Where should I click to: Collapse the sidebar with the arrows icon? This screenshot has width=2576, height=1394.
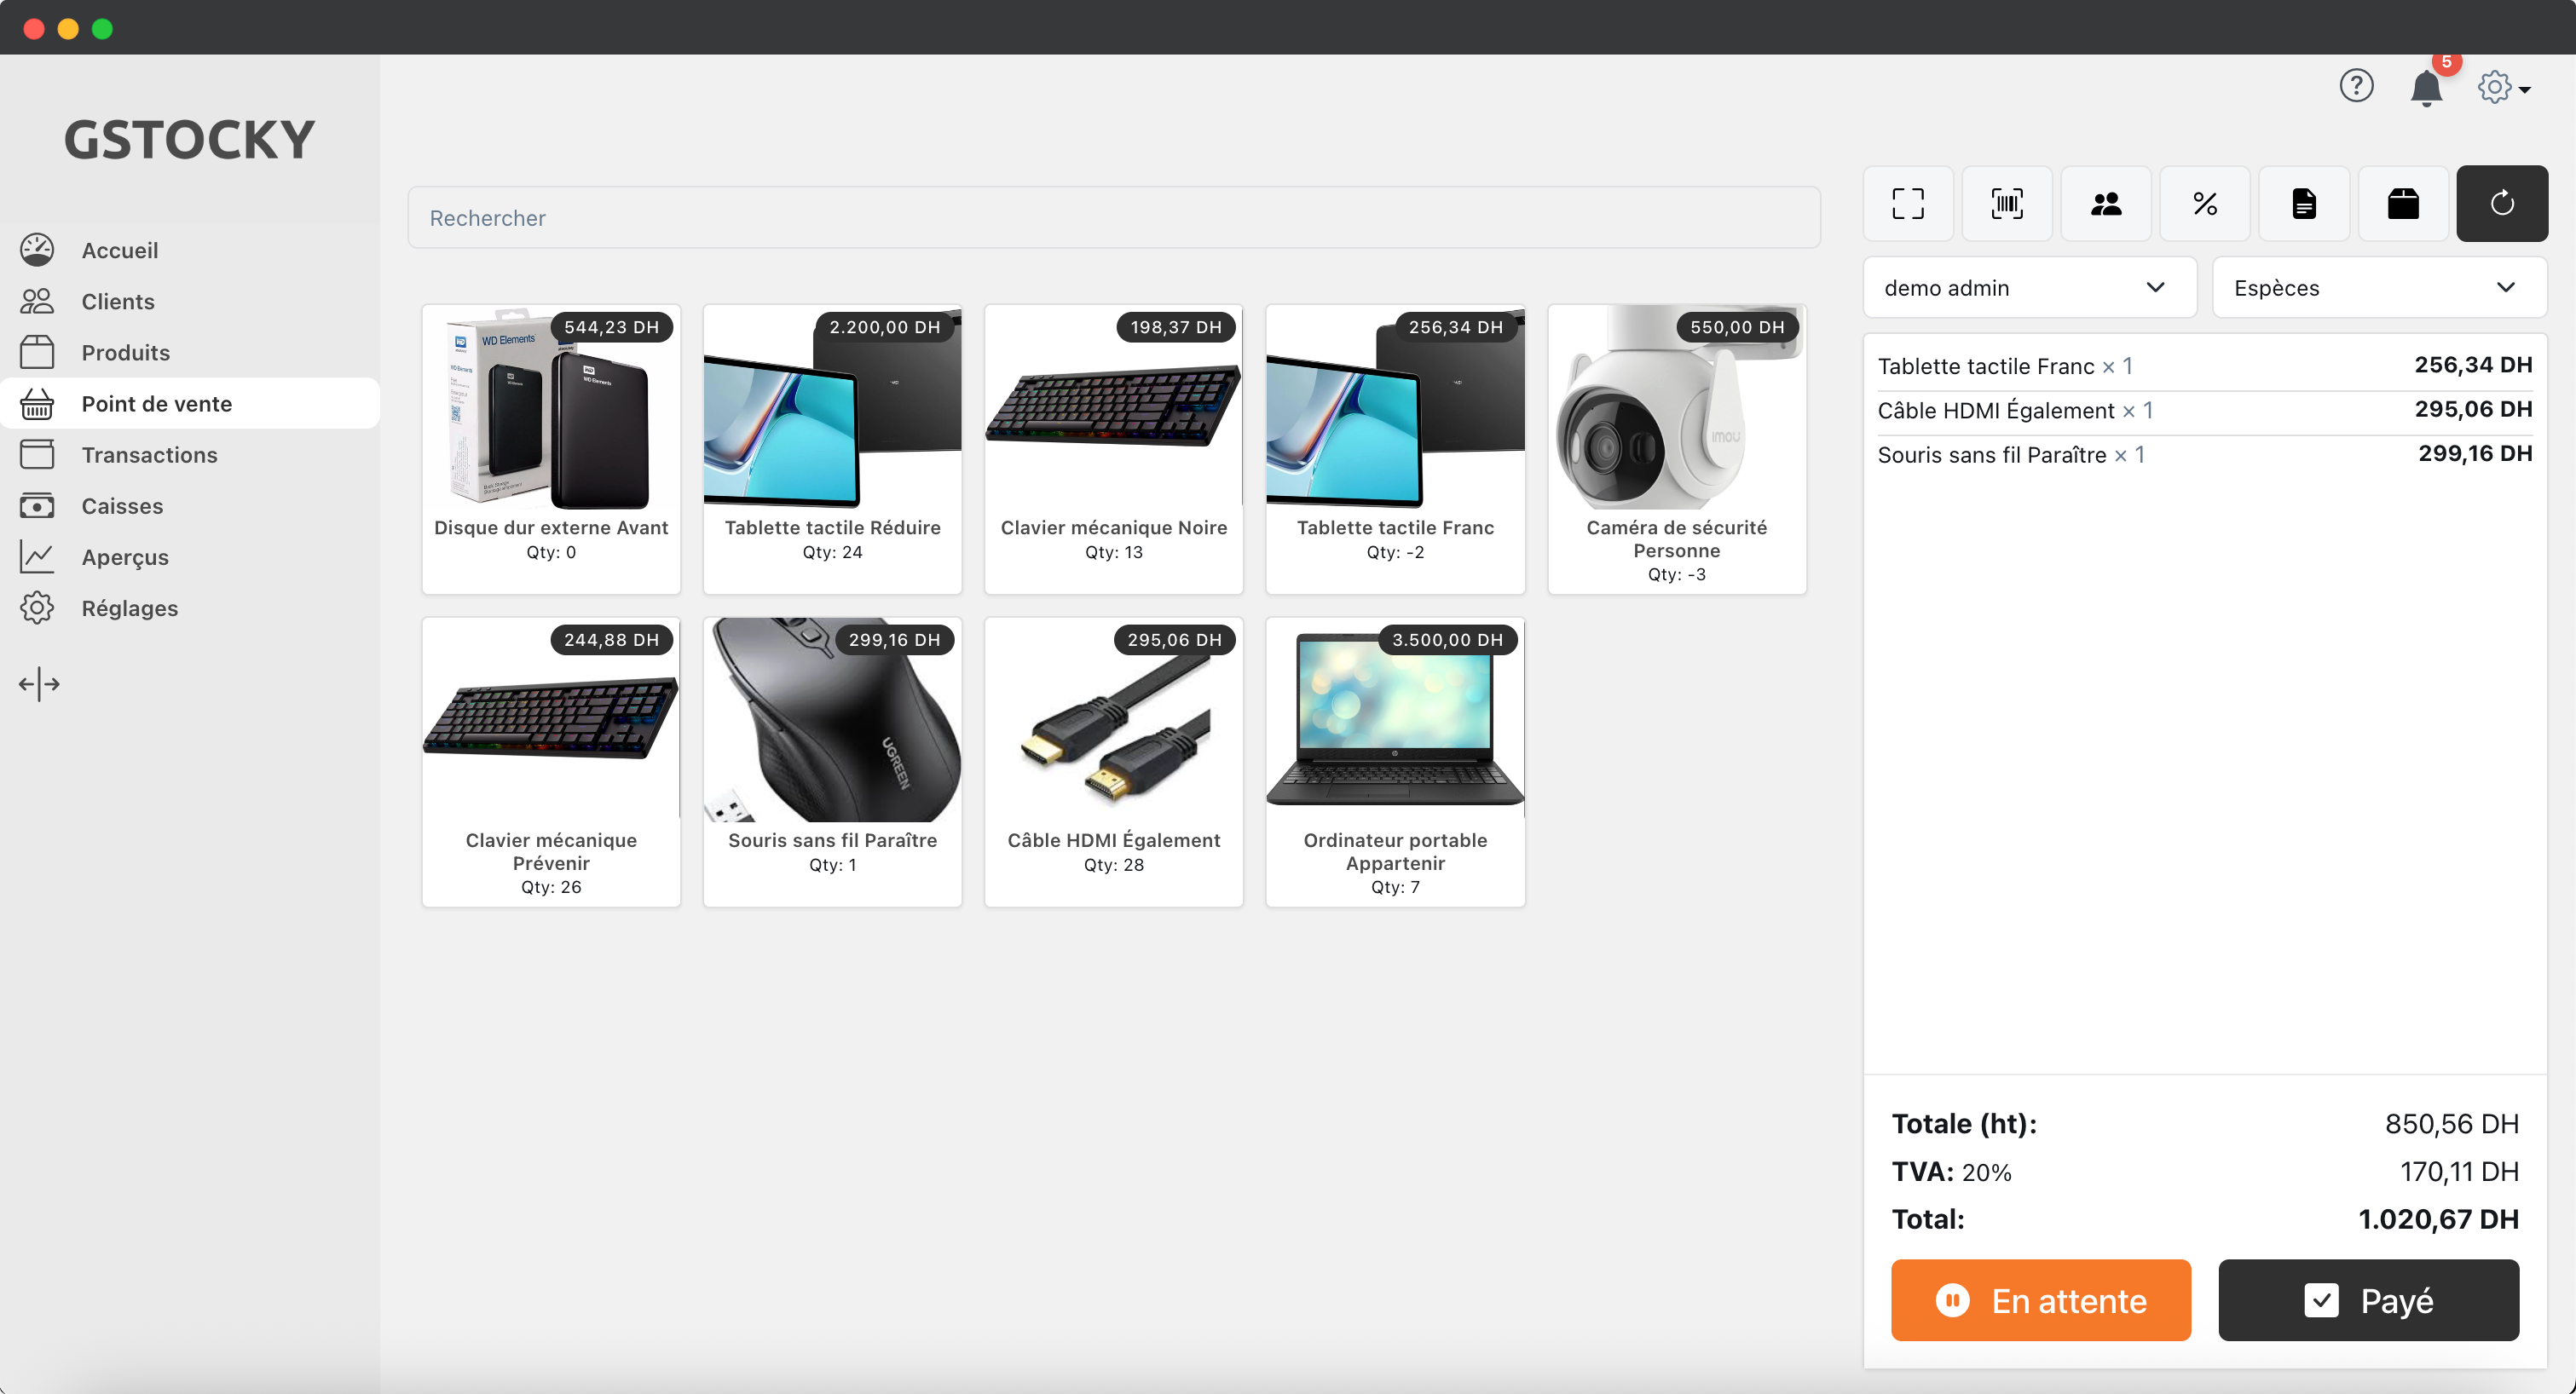click(x=39, y=684)
